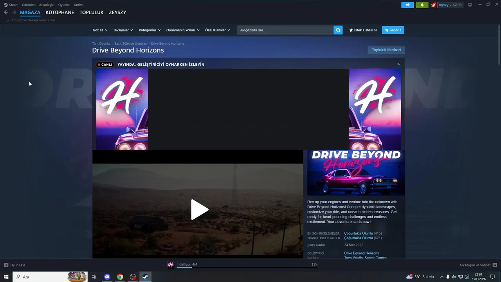
Task: Click Basit Eğlence Oyunları breadcrumb link
Action: click(x=131, y=43)
